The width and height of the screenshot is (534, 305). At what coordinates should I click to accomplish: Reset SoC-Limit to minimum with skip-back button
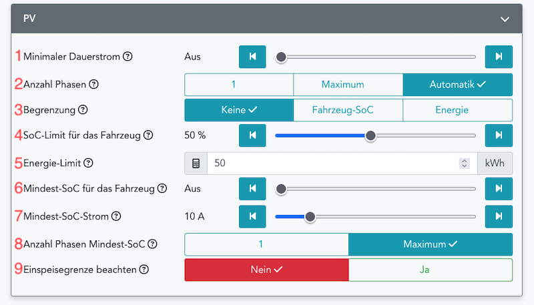[x=252, y=135]
